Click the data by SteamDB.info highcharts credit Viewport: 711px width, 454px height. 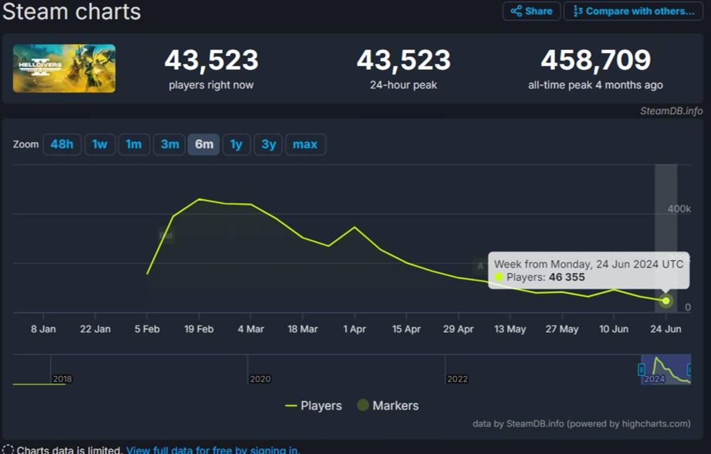pyautogui.click(x=581, y=424)
